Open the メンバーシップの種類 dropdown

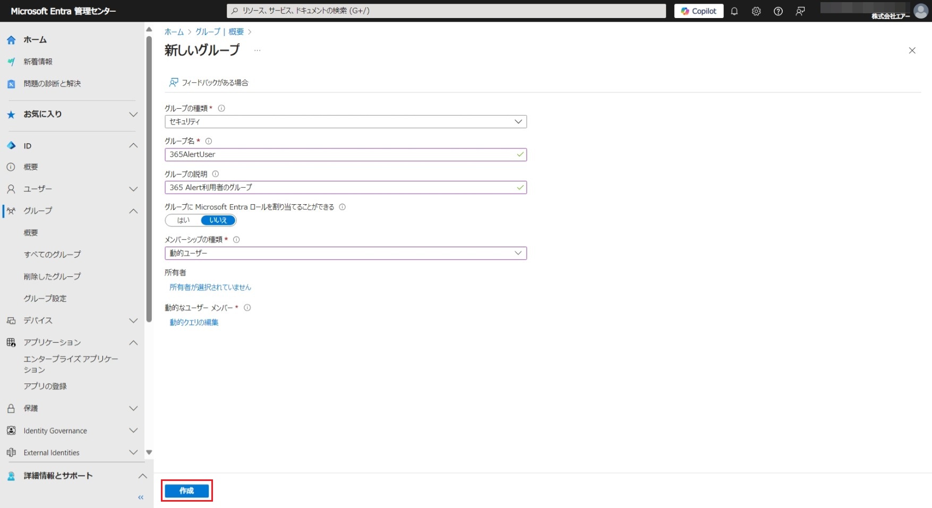pos(345,253)
